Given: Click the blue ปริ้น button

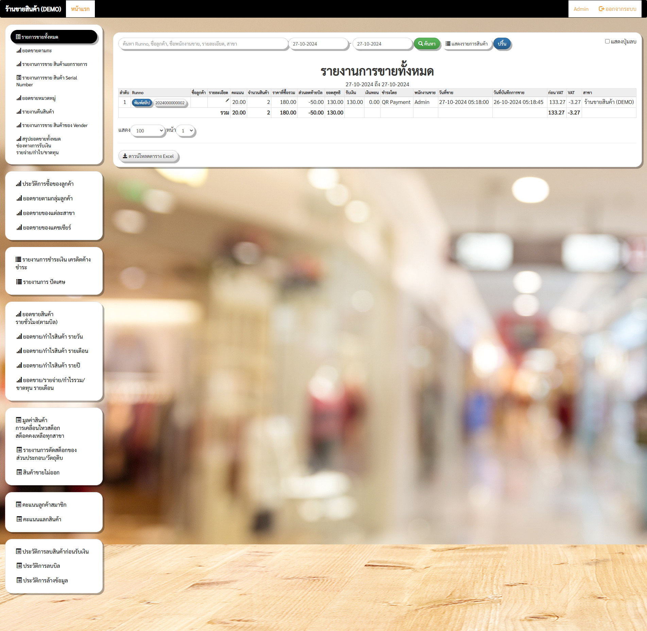Looking at the screenshot, I should pyautogui.click(x=502, y=44).
